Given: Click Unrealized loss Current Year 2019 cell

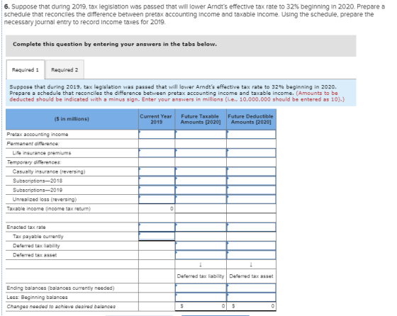Looking at the screenshot, I should [157, 199].
